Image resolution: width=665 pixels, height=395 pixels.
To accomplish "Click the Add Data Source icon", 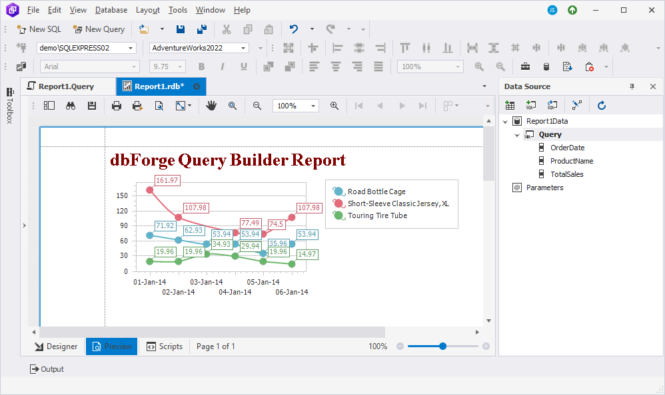I will click(510, 106).
